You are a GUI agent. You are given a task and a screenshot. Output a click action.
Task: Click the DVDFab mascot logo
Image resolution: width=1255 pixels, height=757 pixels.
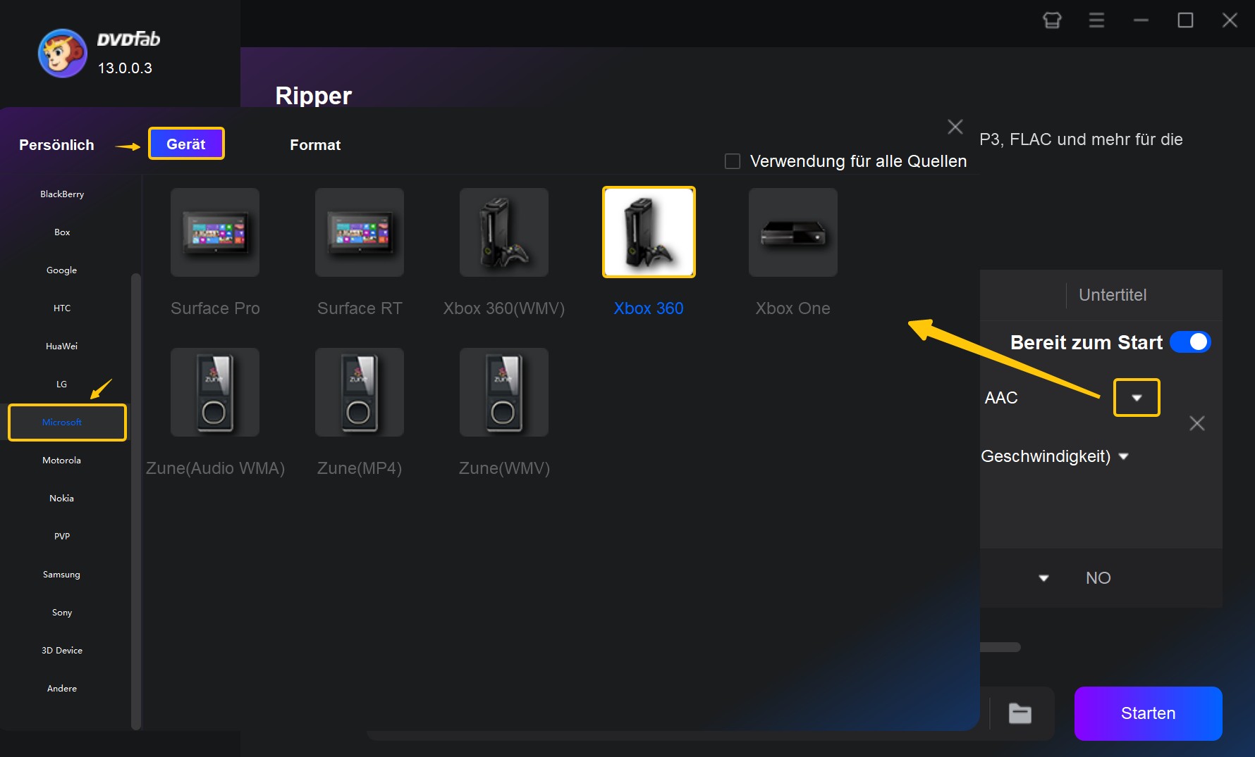(x=62, y=54)
